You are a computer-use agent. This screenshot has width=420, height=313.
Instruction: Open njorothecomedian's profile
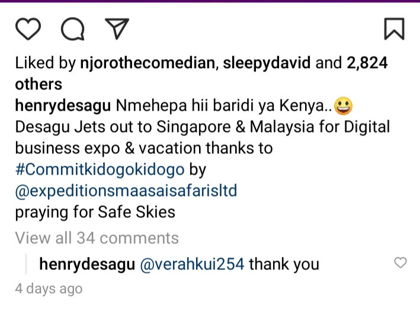pyautogui.click(x=148, y=63)
